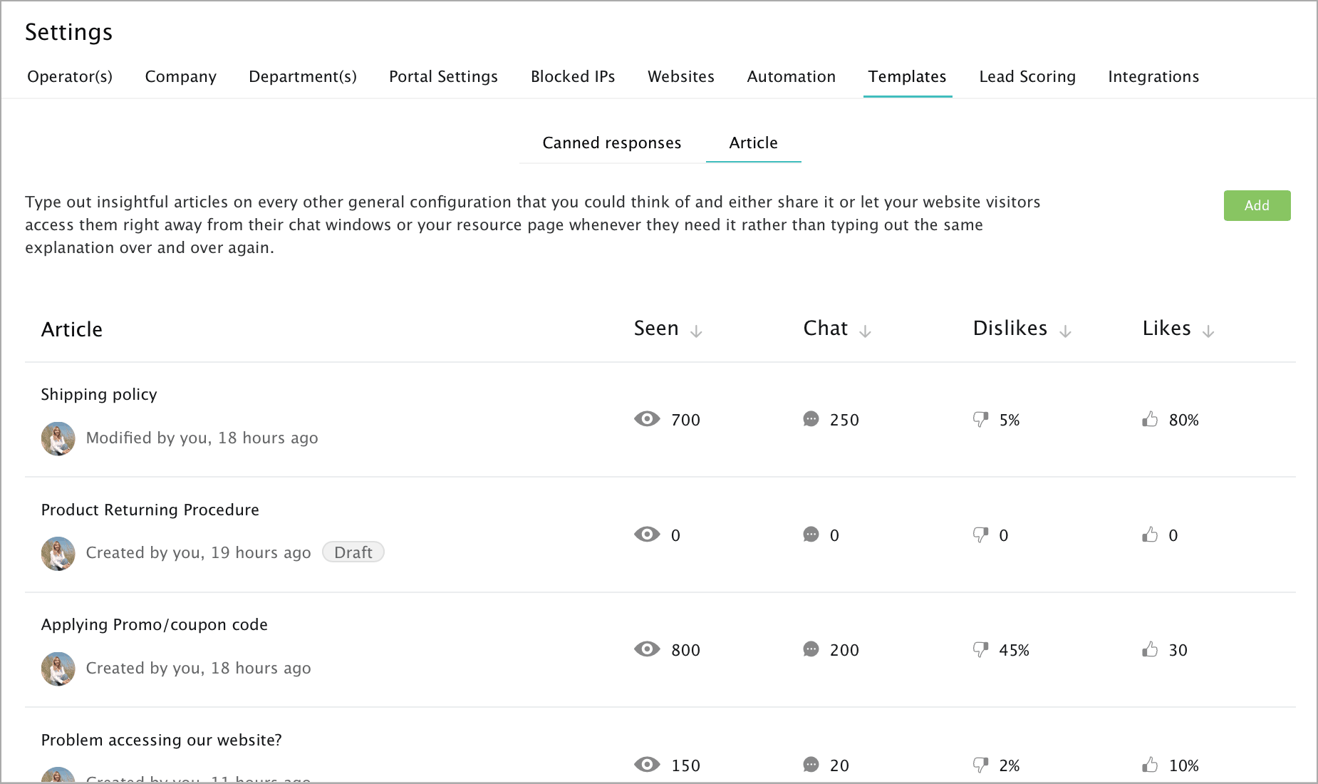Viewport: 1318px width, 784px height.
Task: Sort articles by Likes column arrow
Action: 1208,331
